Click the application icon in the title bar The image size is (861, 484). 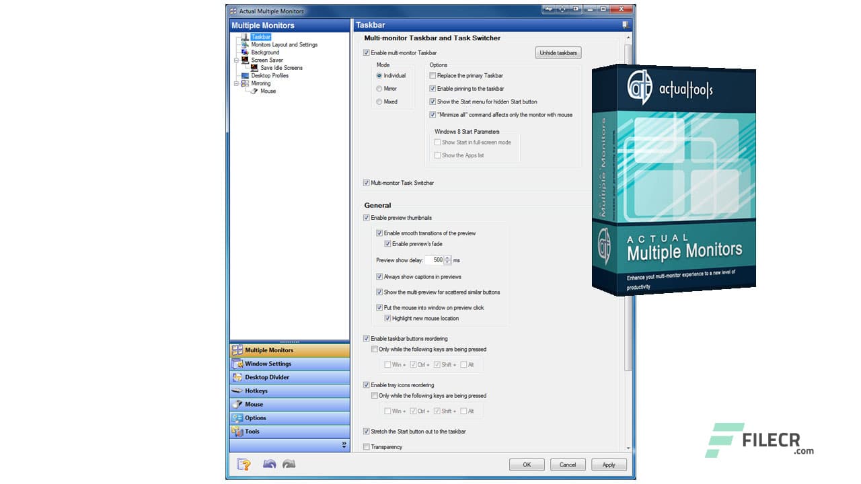point(233,11)
